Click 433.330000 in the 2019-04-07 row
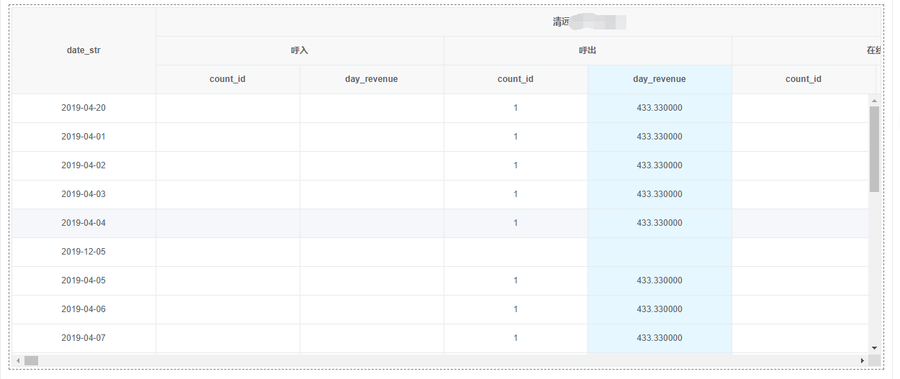The image size is (900, 379). [660, 338]
